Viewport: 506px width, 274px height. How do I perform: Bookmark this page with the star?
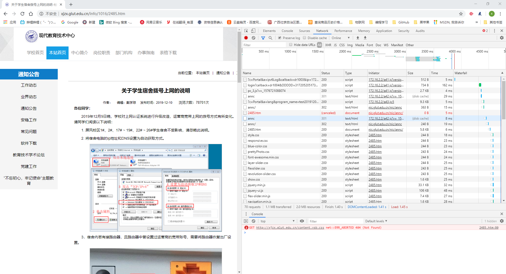click(x=461, y=14)
